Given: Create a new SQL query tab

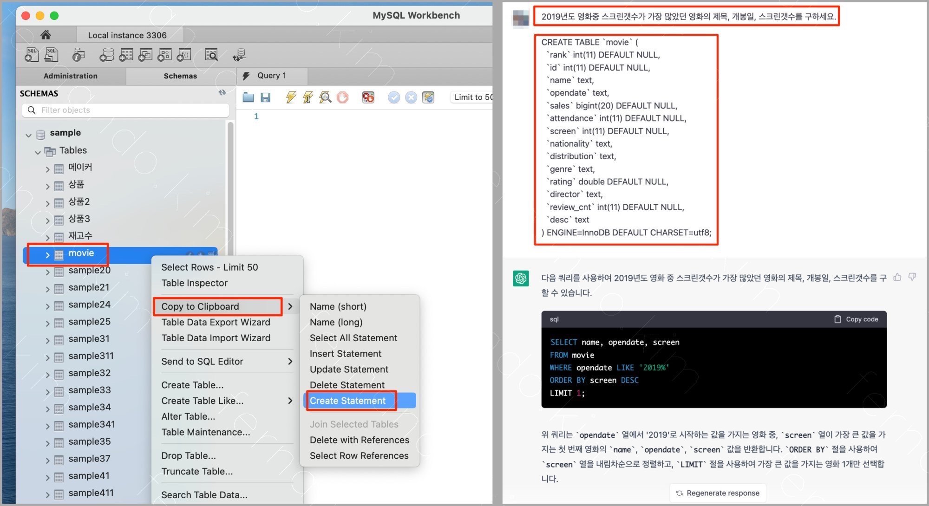Looking at the screenshot, I should [31, 54].
